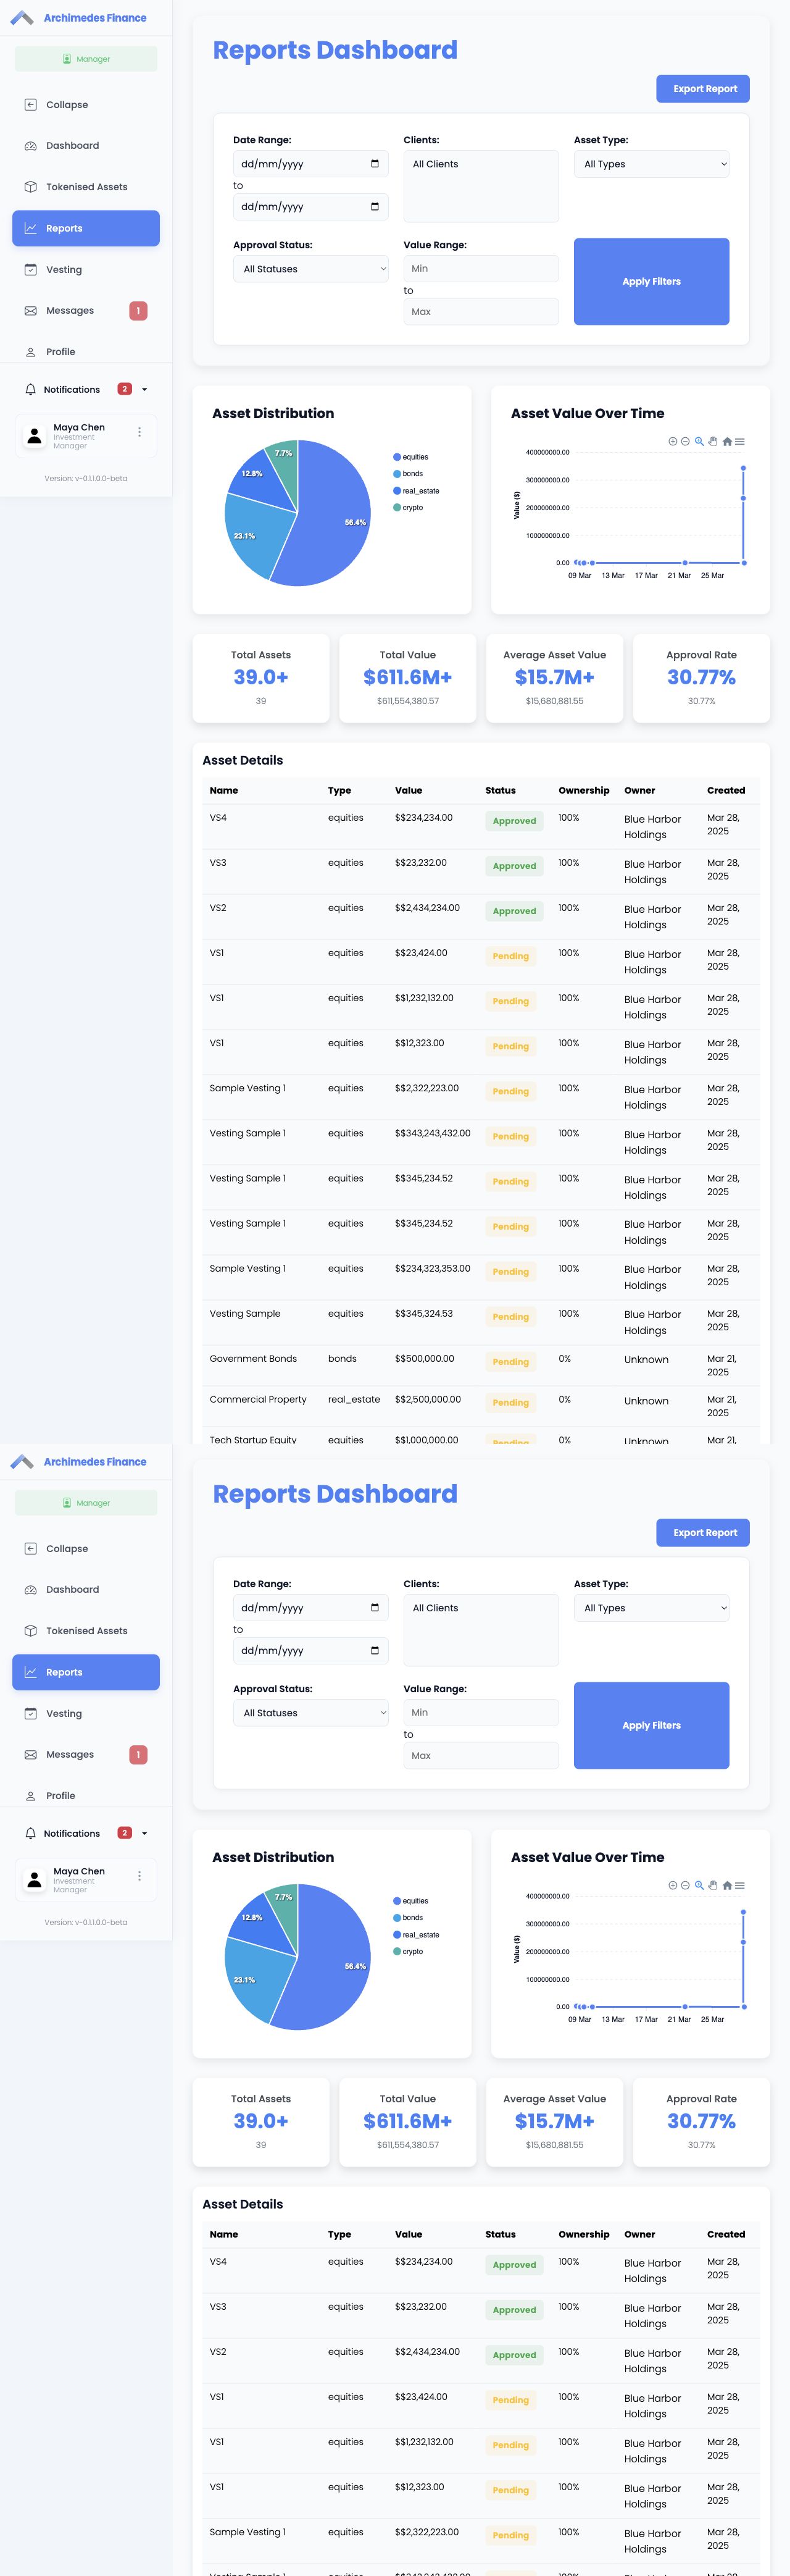Open date picker of upper panel's second date field
This screenshot has height=2576, width=790.
click(375, 207)
